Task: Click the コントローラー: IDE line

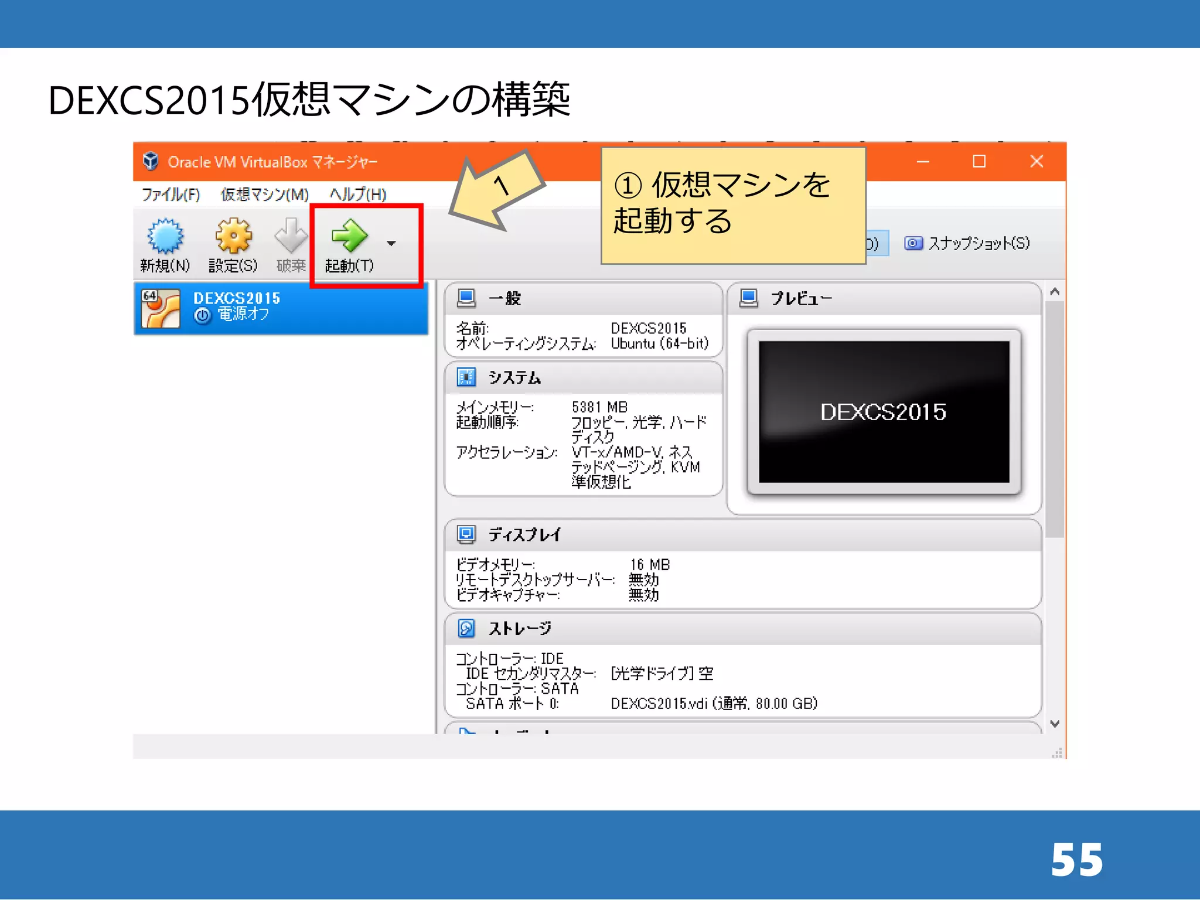Action: pos(510,659)
